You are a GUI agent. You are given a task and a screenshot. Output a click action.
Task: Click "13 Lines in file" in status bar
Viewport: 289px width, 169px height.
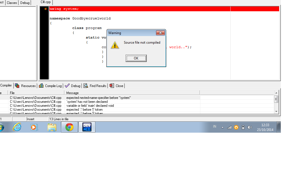point(59,119)
